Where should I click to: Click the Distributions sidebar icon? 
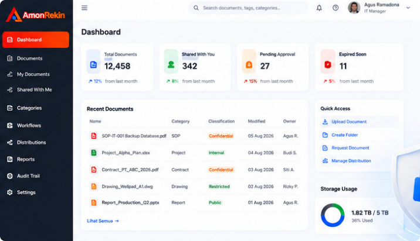pyautogui.click(x=10, y=142)
